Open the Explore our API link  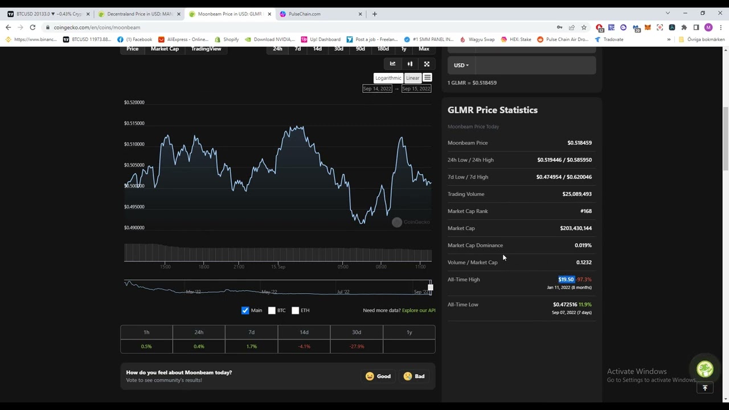pos(419,310)
